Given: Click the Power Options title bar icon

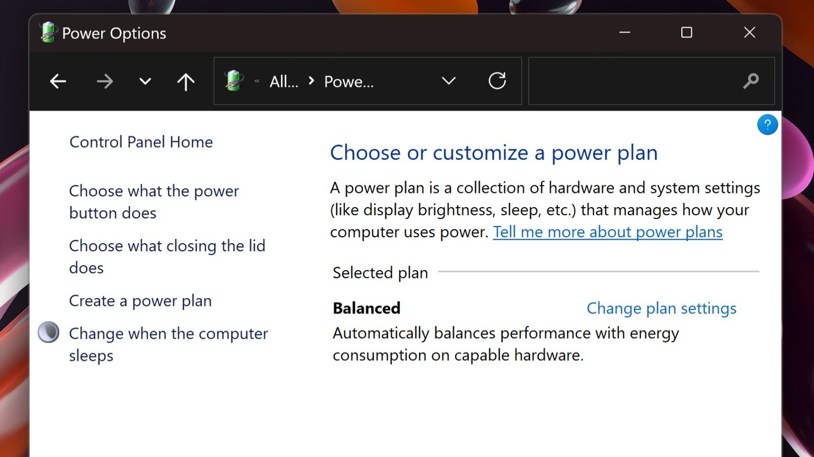Looking at the screenshot, I should 48,32.
